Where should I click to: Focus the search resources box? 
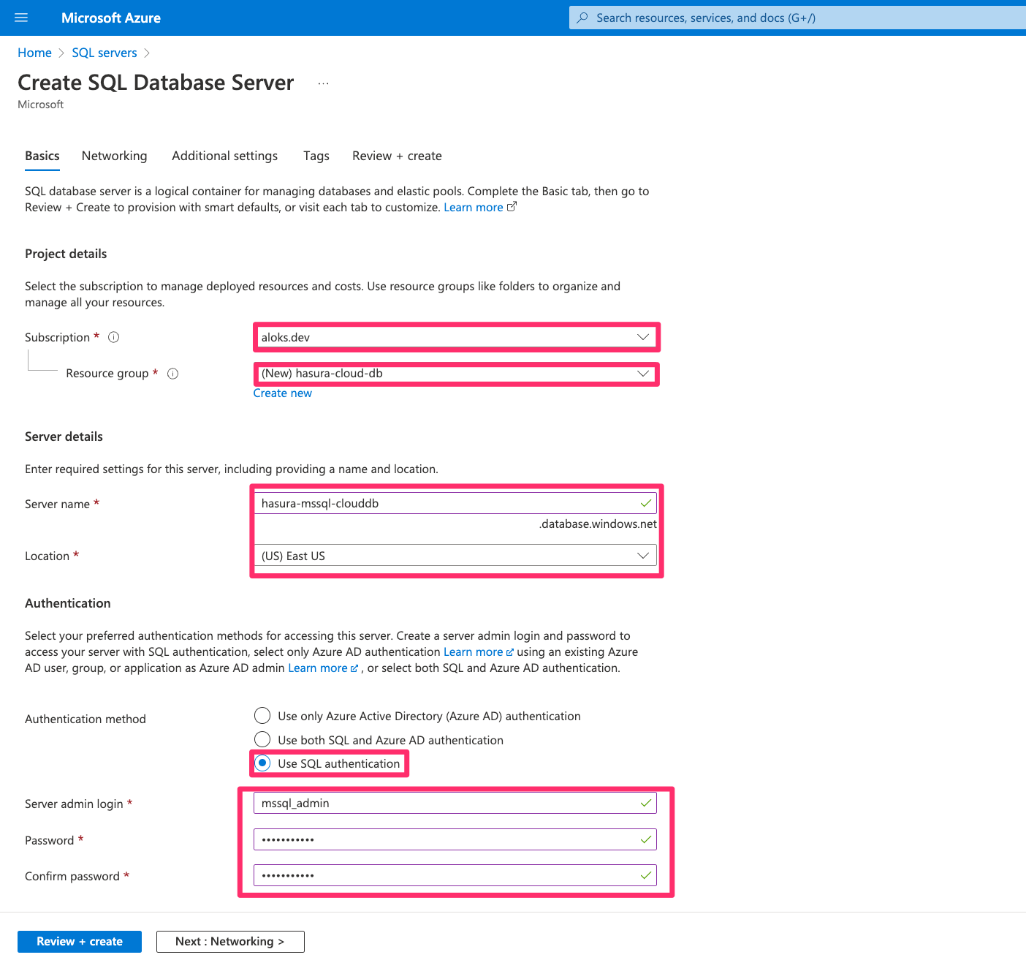coord(797,18)
